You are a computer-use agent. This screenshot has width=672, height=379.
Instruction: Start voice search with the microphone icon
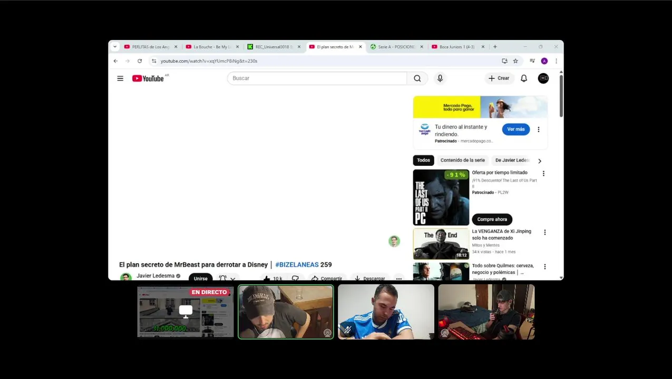(x=440, y=78)
